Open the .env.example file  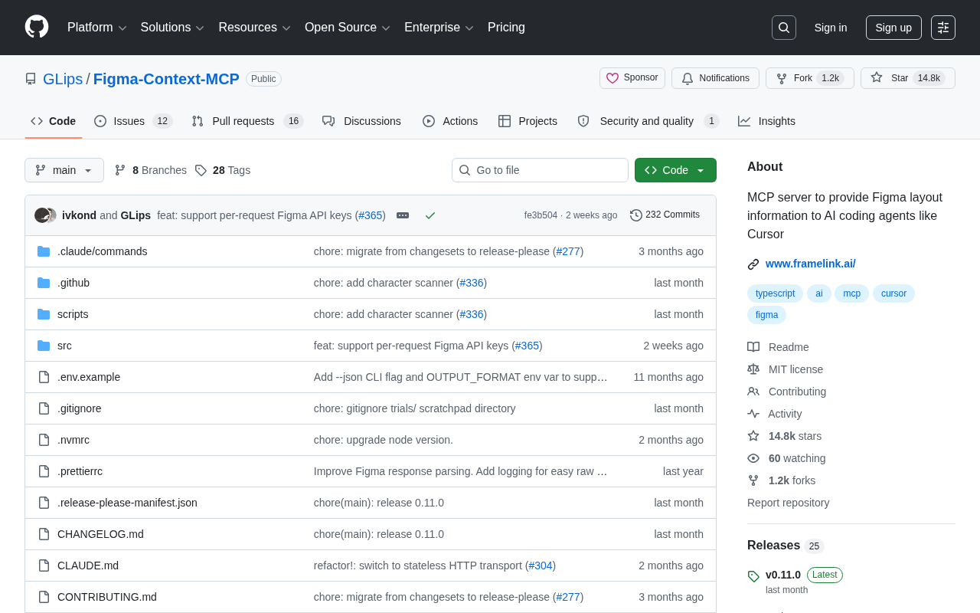coord(89,377)
